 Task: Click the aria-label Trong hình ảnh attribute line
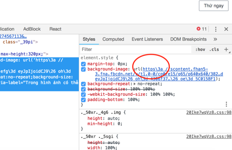[39, 83]
